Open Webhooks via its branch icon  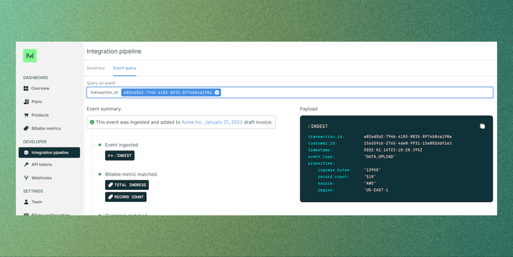[x=26, y=177]
